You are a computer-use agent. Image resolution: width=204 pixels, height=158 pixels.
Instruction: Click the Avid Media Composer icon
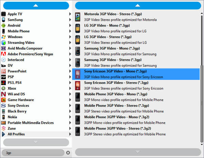3,48
